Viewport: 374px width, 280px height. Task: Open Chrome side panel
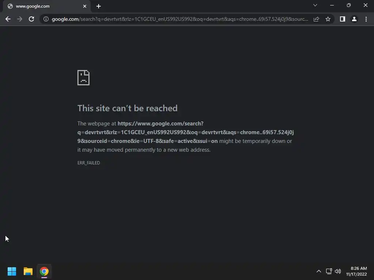tap(343, 19)
